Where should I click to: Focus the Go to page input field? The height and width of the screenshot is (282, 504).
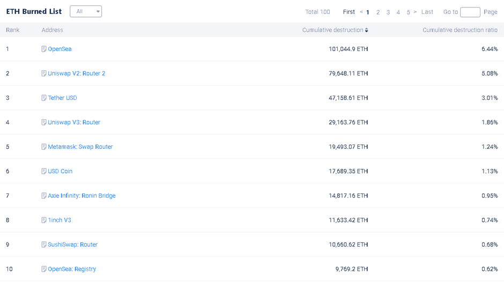click(470, 12)
